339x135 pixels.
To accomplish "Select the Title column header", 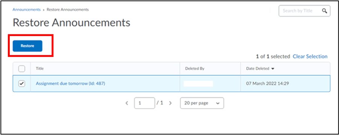I will coord(40,69).
